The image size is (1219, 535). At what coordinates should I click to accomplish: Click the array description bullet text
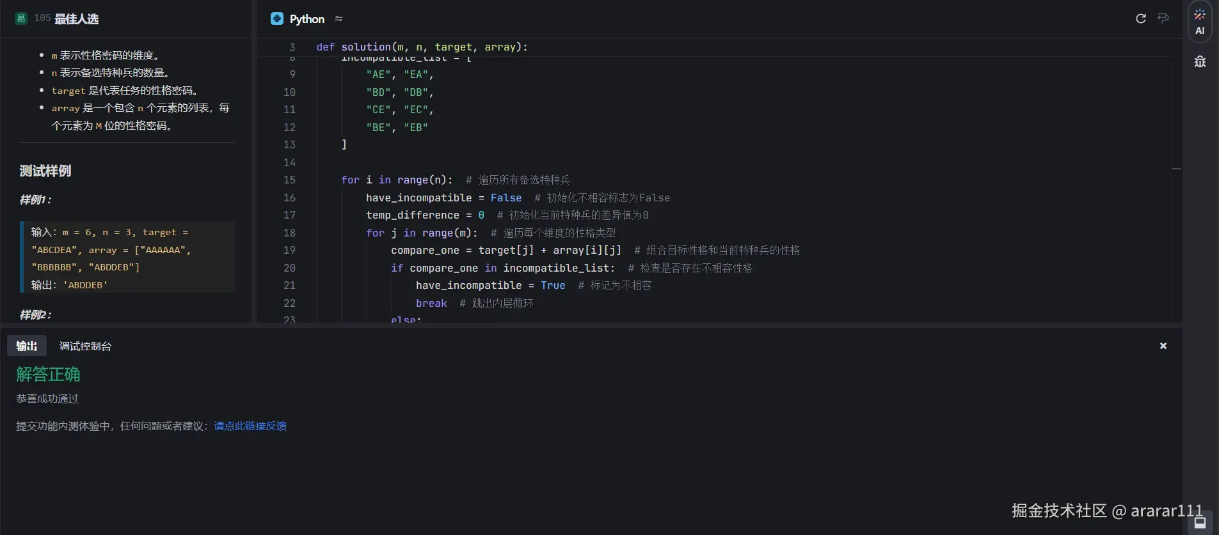point(140,116)
